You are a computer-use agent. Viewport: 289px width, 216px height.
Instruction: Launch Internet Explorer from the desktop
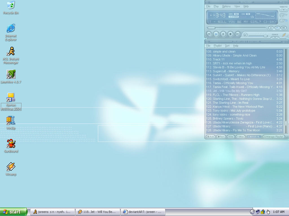pos(11,32)
